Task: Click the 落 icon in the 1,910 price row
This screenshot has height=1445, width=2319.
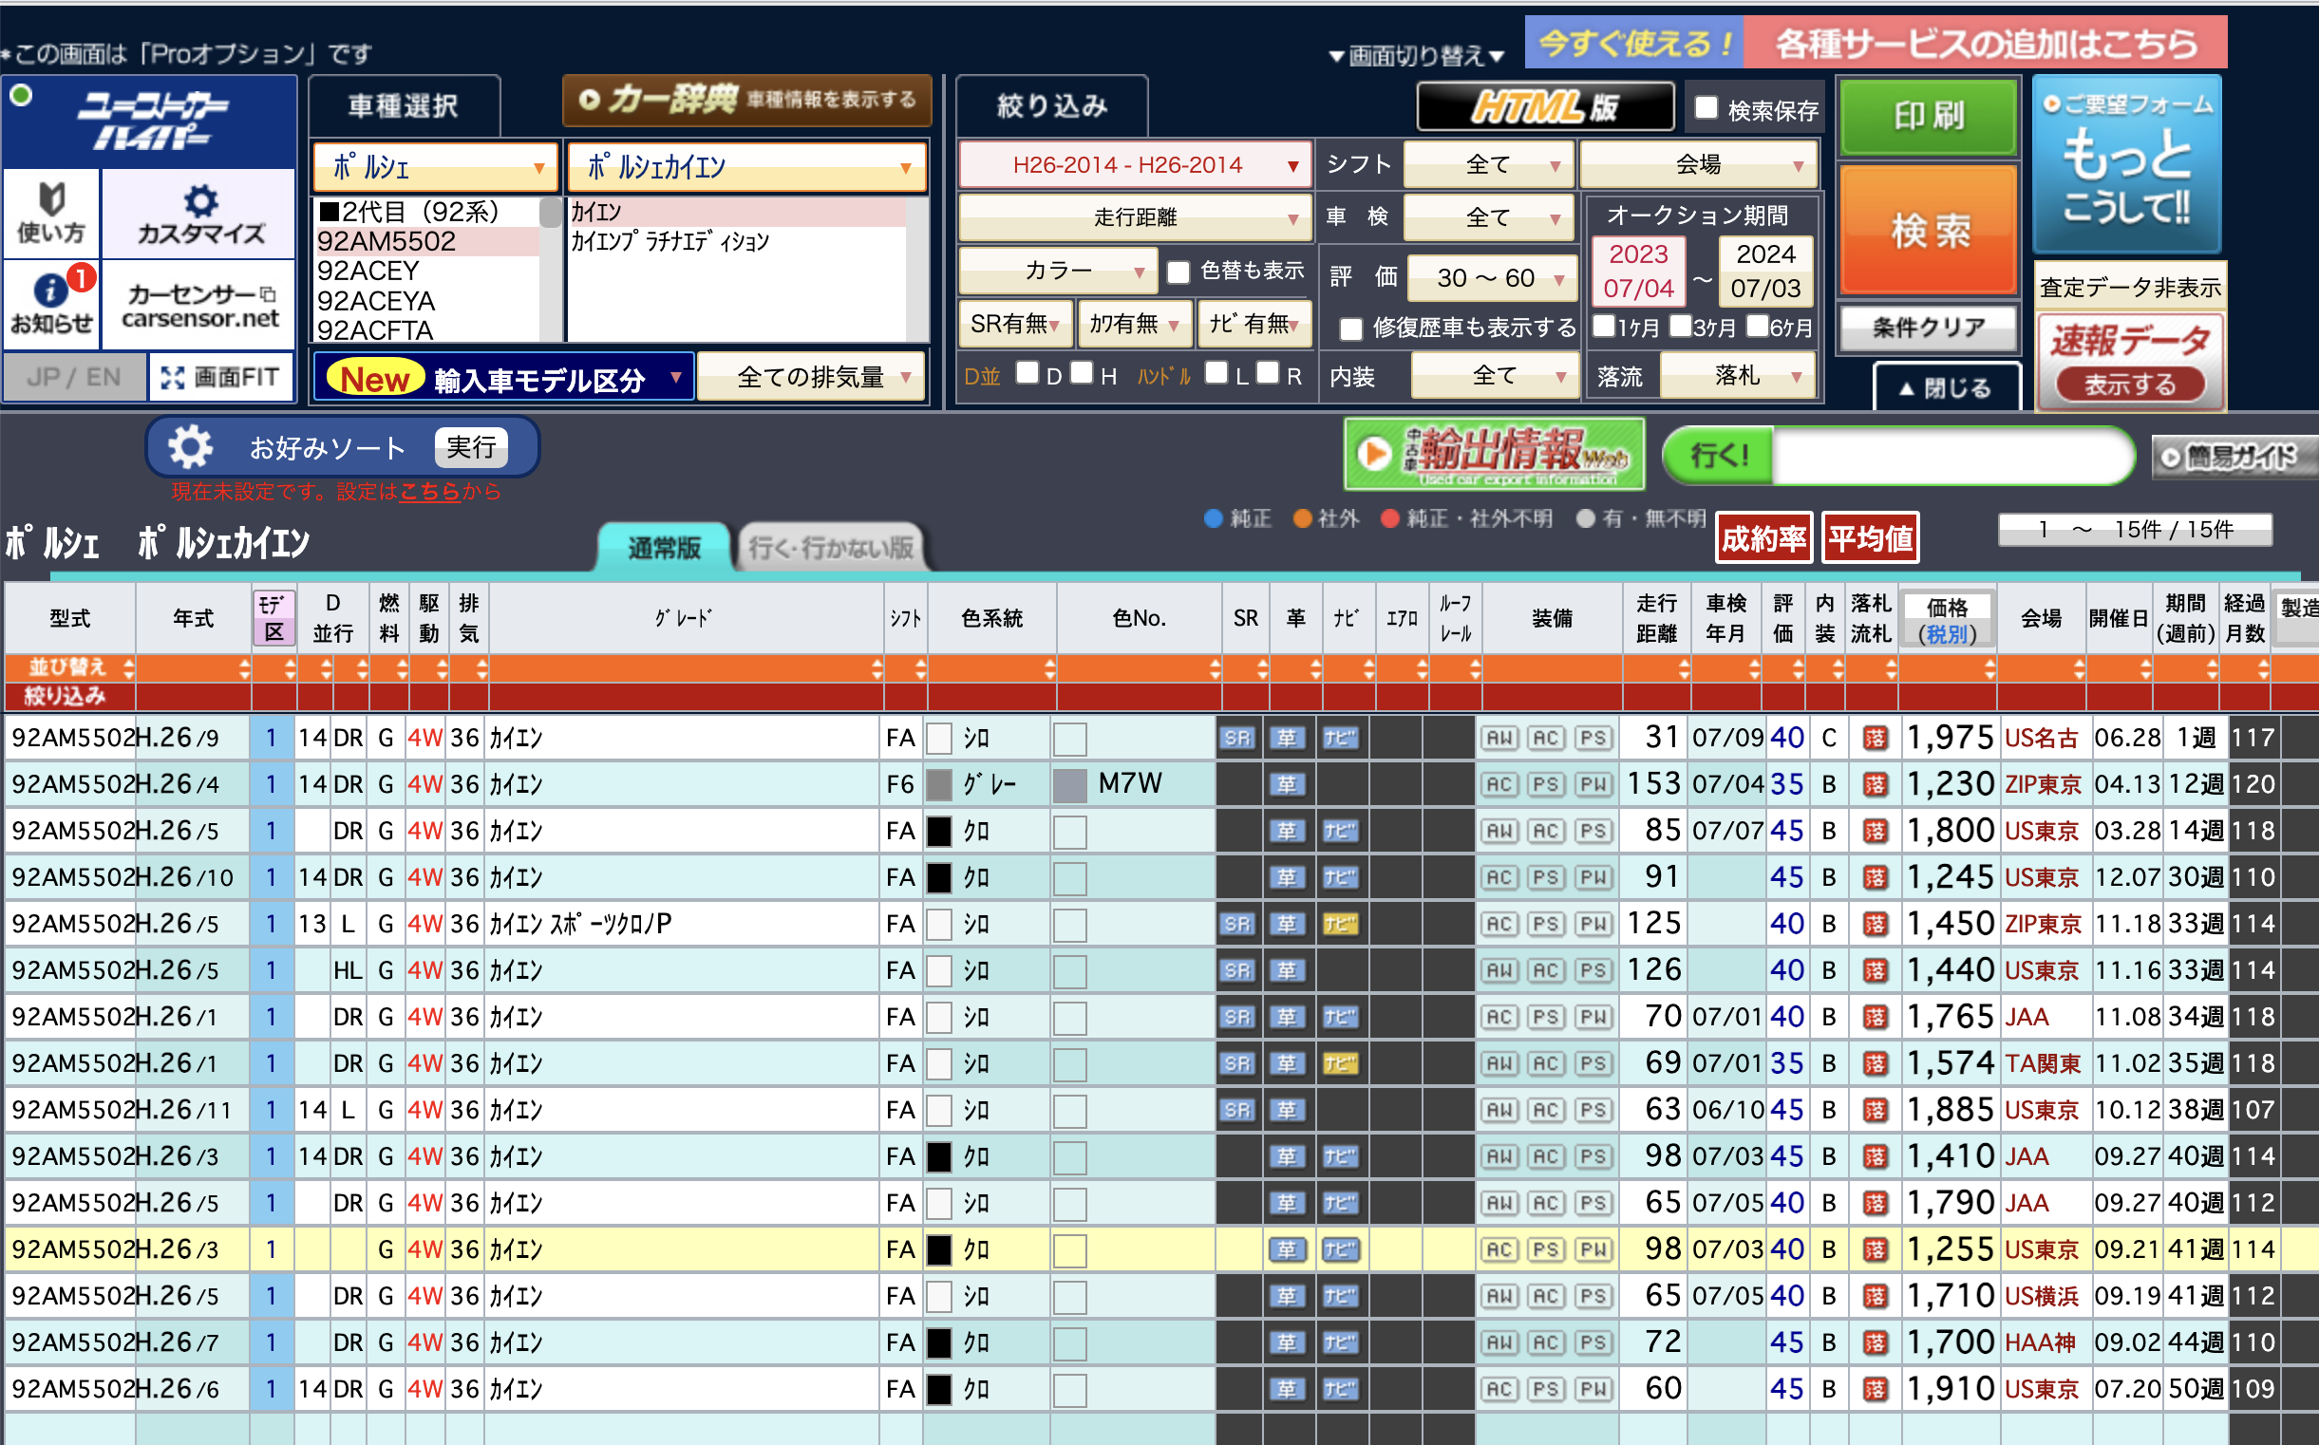Action: [x=1875, y=1389]
